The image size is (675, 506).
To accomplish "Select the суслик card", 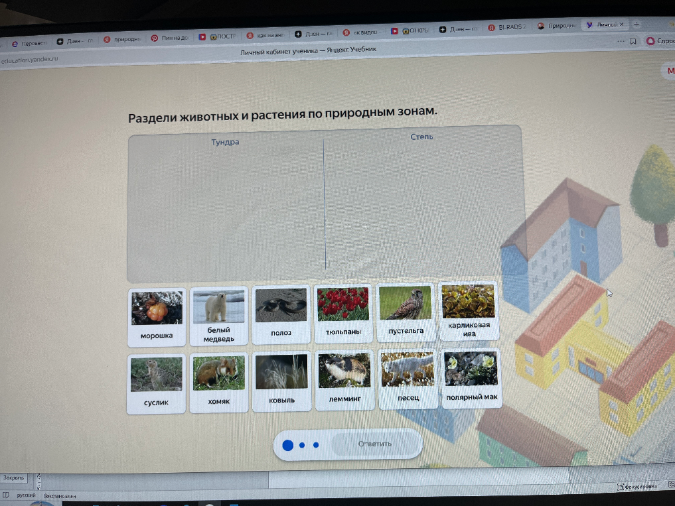I will click(156, 384).
